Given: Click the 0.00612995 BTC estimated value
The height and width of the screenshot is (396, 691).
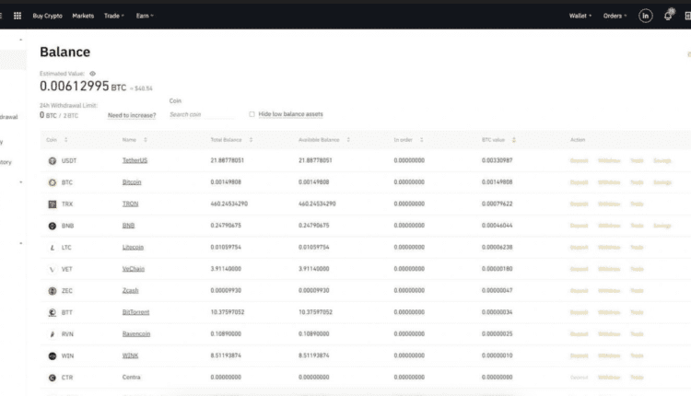Looking at the screenshot, I should [83, 86].
